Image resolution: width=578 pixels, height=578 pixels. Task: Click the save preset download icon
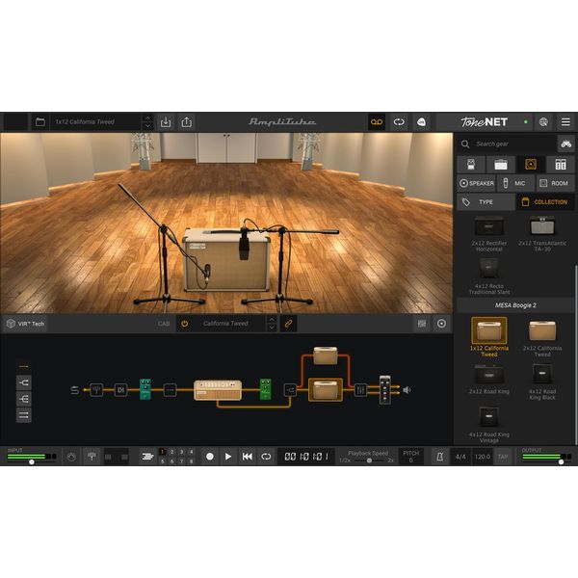click(166, 122)
